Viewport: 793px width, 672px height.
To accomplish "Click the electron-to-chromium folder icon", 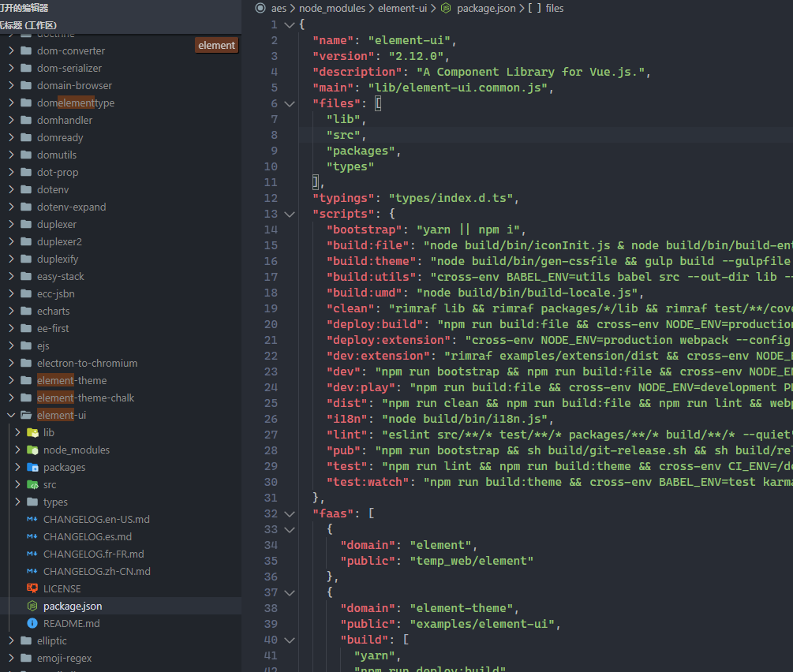I will pyautogui.click(x=26, y=363).
